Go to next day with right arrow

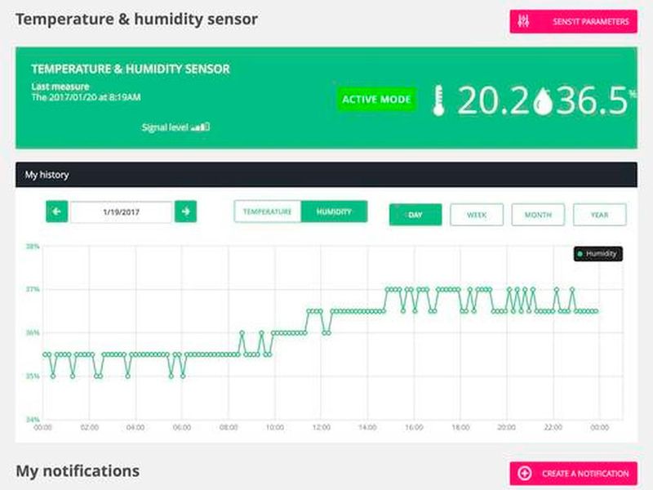point(185,212)
